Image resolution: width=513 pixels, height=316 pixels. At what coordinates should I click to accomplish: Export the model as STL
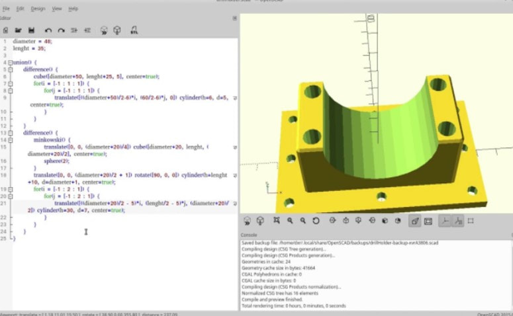pyautogui.click(x=134, y=30)
